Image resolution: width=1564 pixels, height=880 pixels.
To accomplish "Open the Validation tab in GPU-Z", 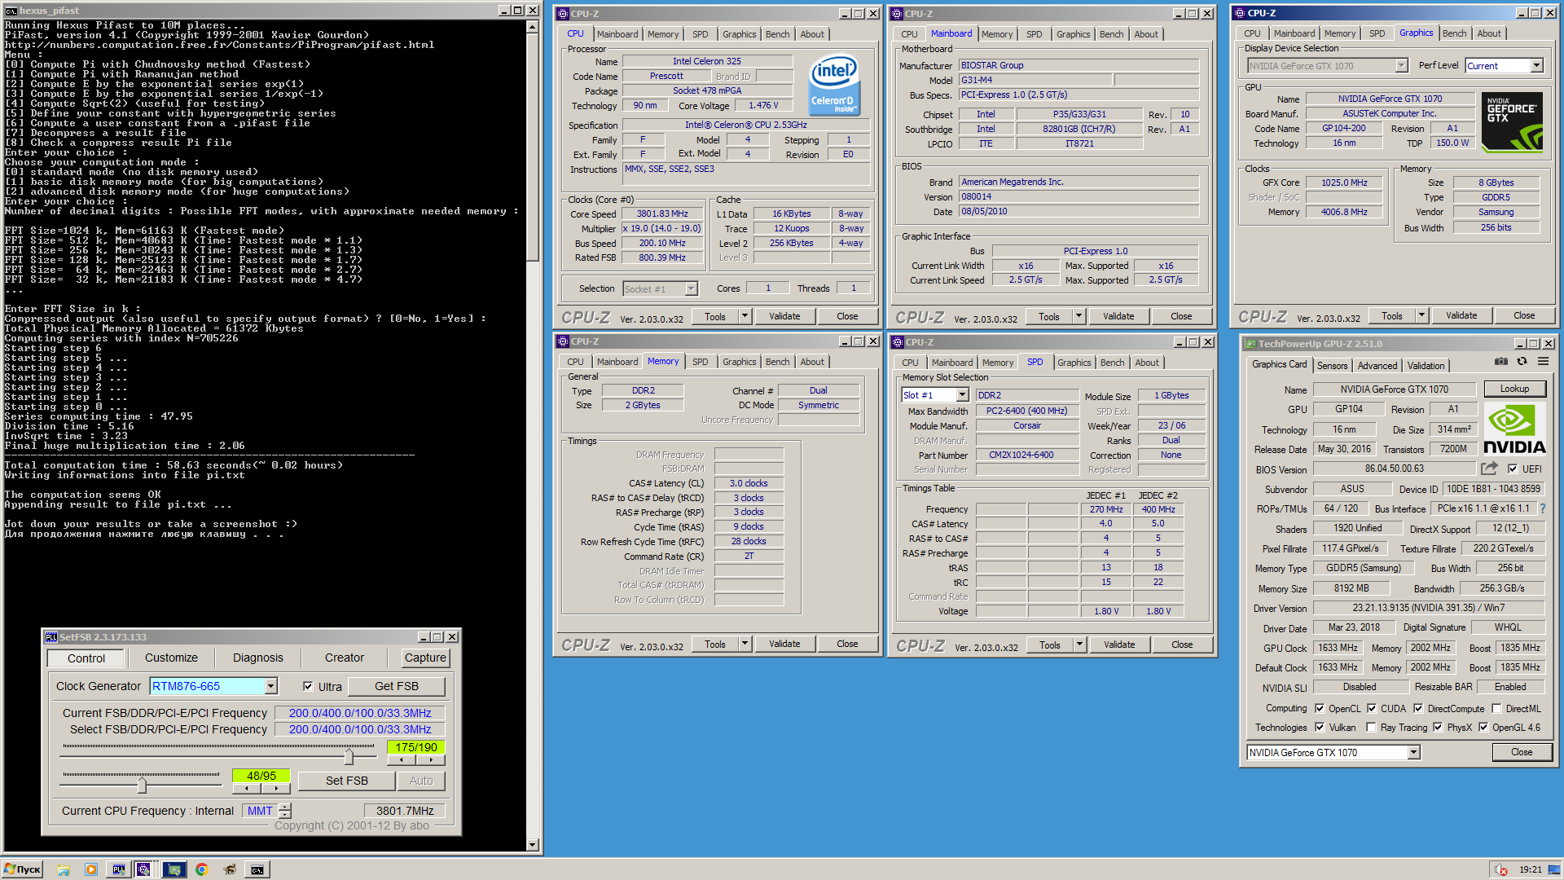I will pyautogui.click(x=1426, y=366).
